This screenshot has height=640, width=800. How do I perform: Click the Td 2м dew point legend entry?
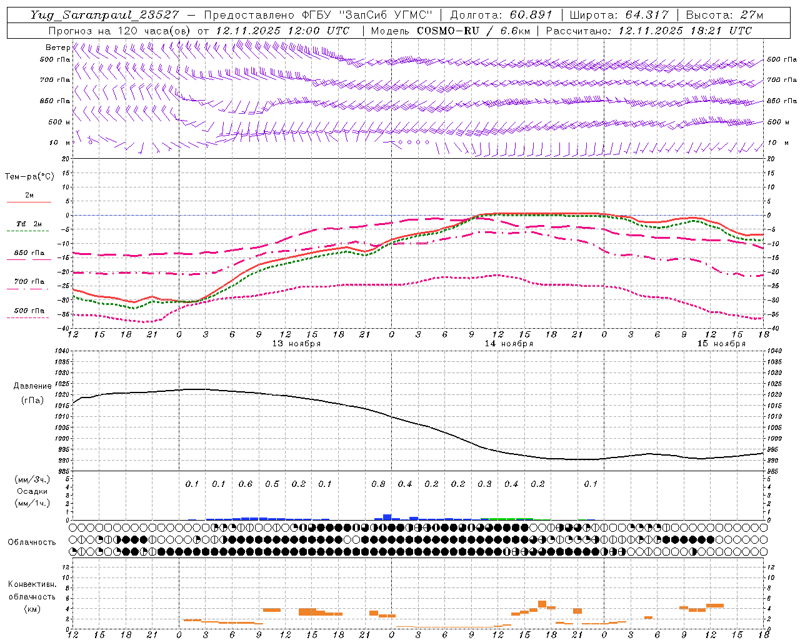[x=29, y=224]
